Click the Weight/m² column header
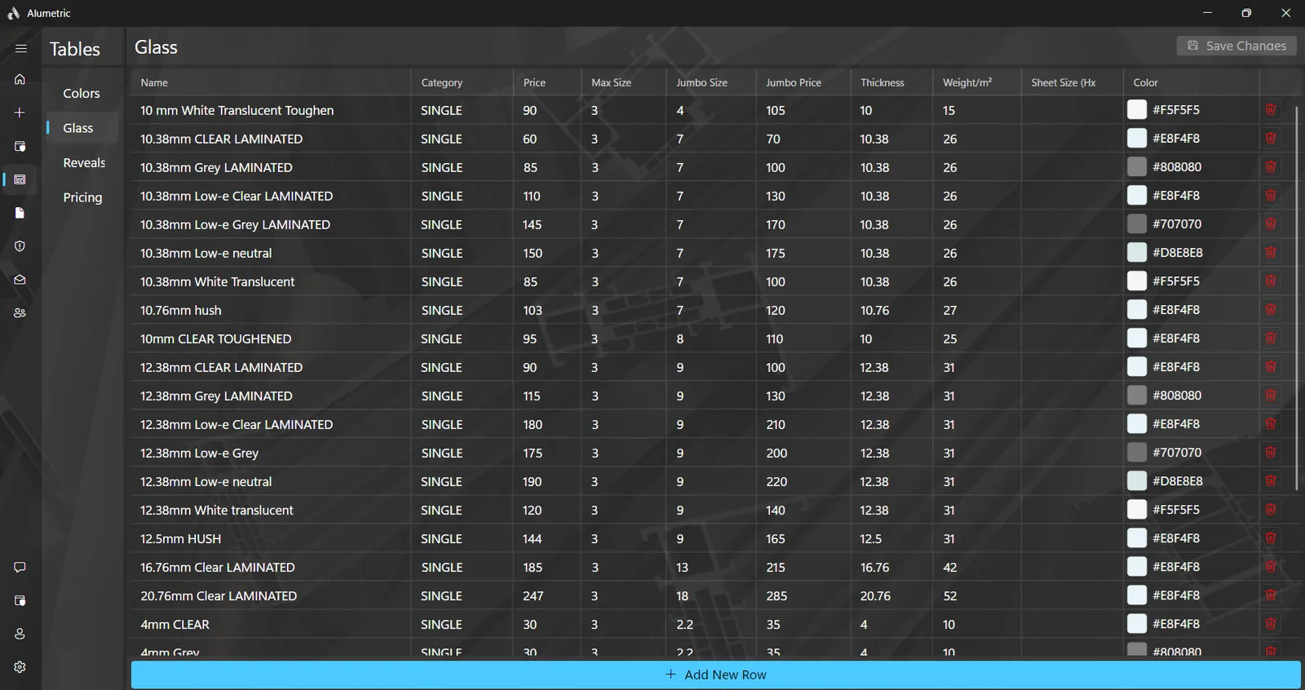The height and width of the screenshot is (690, 1305). [977, 82]
